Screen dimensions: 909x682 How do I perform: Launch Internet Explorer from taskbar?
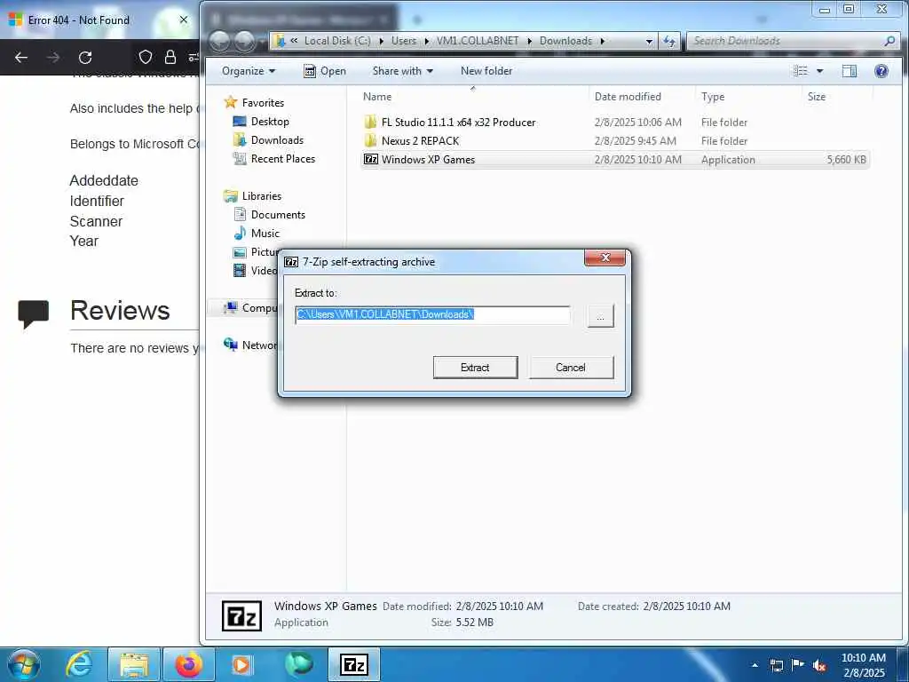tap(79, 664)
